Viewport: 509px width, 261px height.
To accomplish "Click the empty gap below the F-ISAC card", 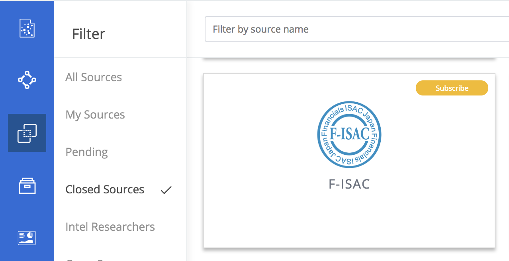I will click(x=349, y=255).
